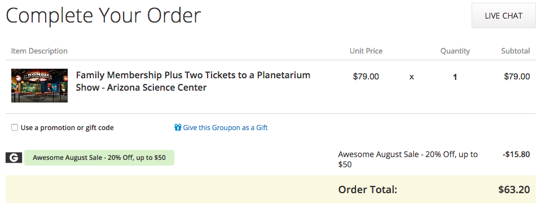Viewport: 537px width, 205px height.
Task: Select the Awesome August Sale green badge
Action: (x=99, y=158)
